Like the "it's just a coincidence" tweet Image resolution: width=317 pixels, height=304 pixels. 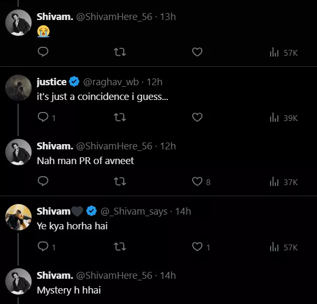197,117
